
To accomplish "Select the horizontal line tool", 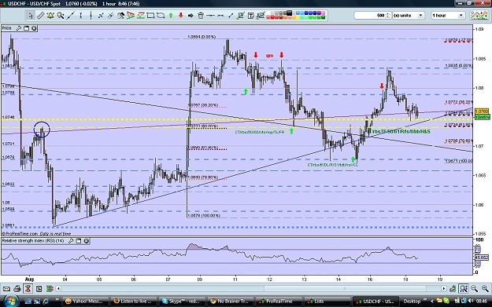I will [210, 16].
